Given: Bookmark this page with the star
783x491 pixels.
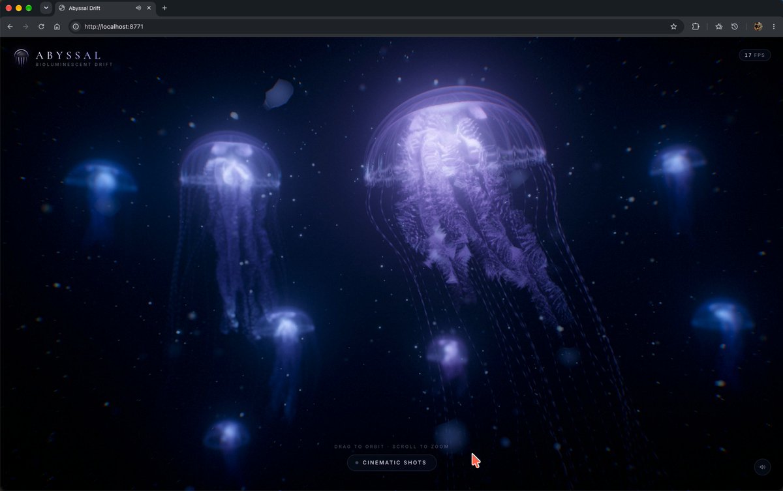Looking at the screenshot, I should tap(673, 27).
